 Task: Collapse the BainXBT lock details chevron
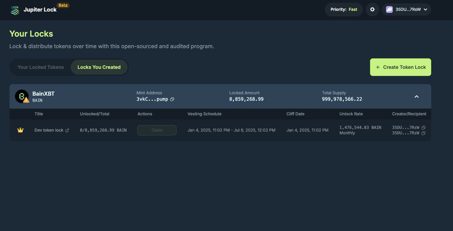(416, 97)
